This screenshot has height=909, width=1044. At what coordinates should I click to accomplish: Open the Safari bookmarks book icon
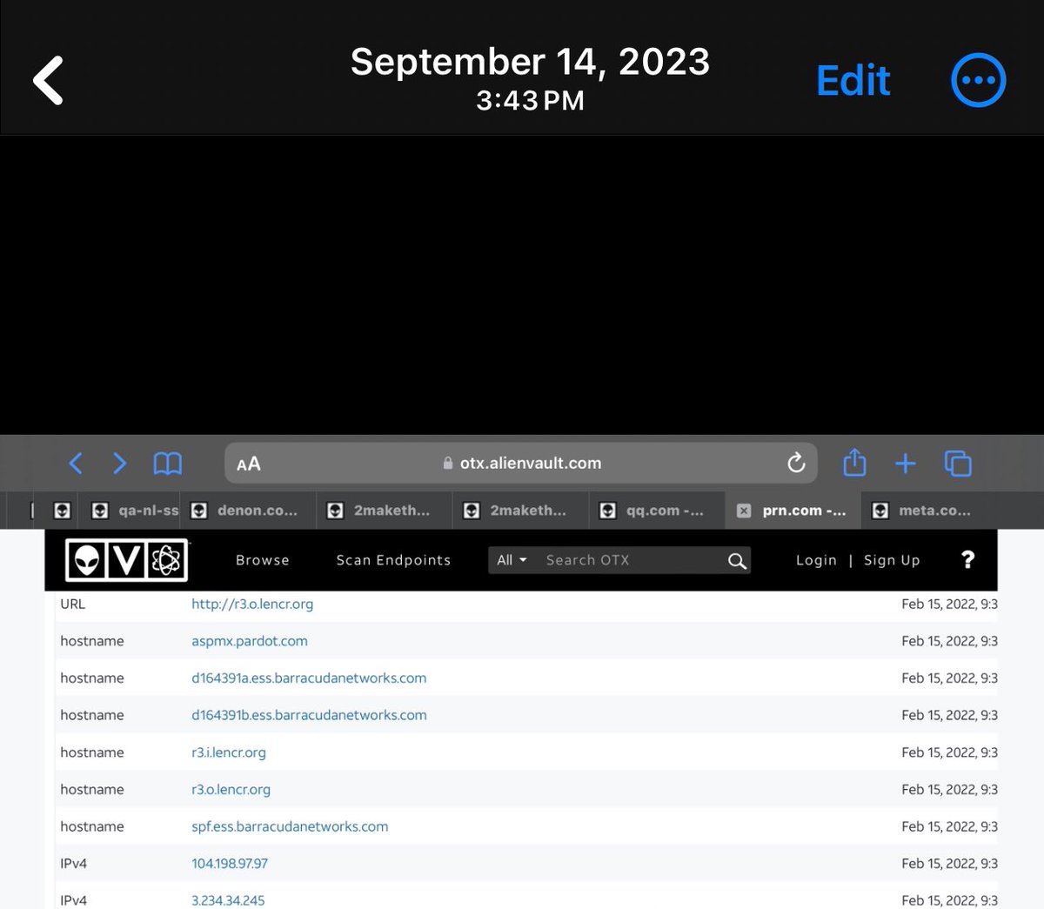point(167,464)
